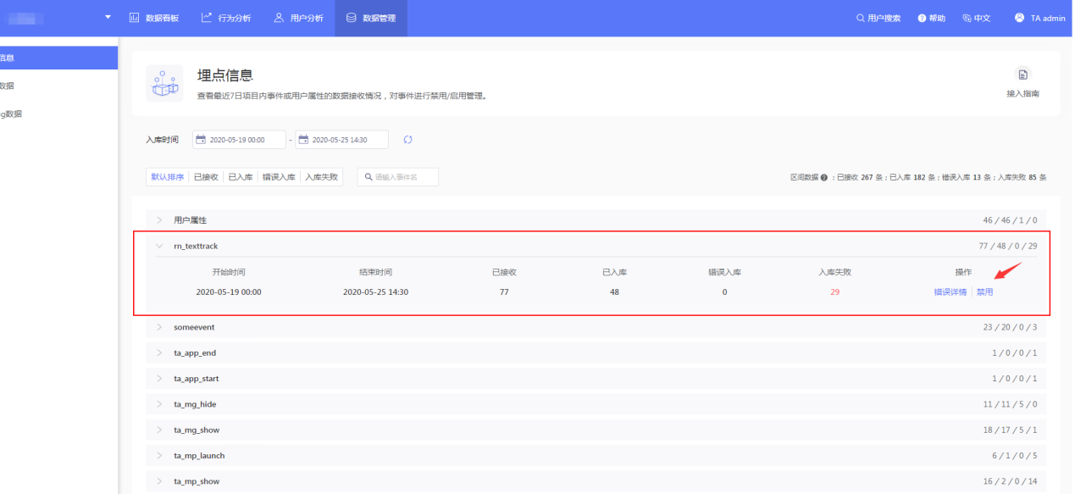Expand the someevent row
The width and height of the screenshot is (1075, 494).
coord(596,327)
